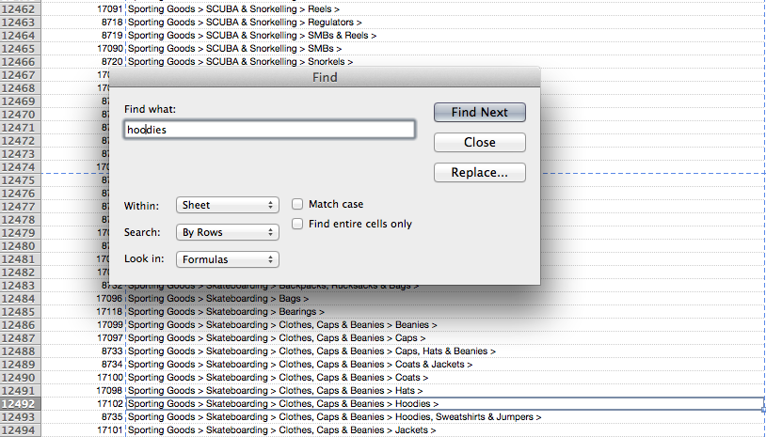Close the Find dialog

point(479,143)
